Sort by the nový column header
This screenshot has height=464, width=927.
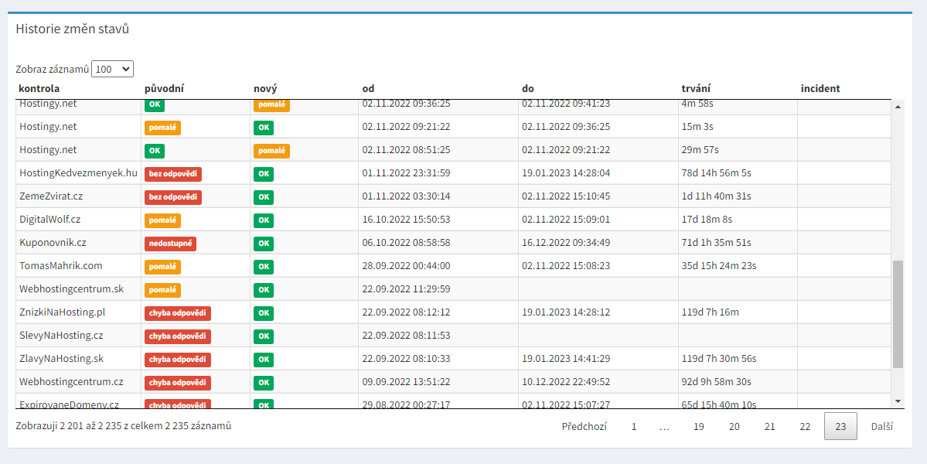(x=265, y=89)
